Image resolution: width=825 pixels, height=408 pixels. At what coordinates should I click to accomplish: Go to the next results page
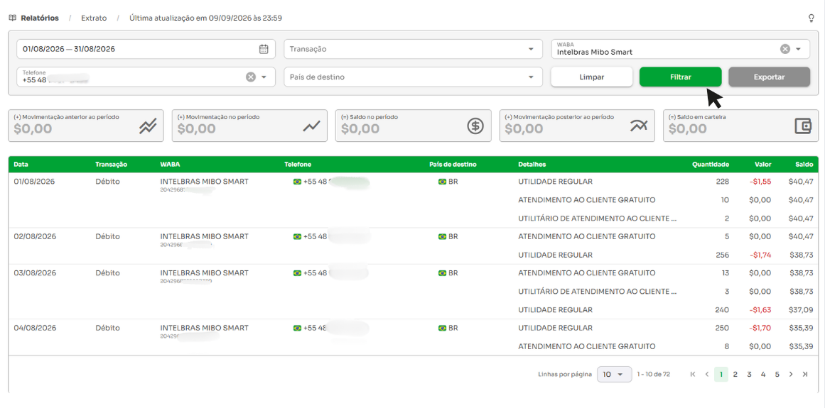coord(791,375)
